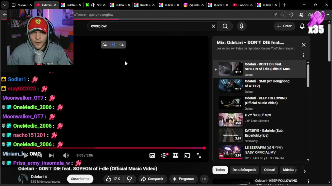
Task: Toggle subtitles in video player
Action: pos(152,156)
